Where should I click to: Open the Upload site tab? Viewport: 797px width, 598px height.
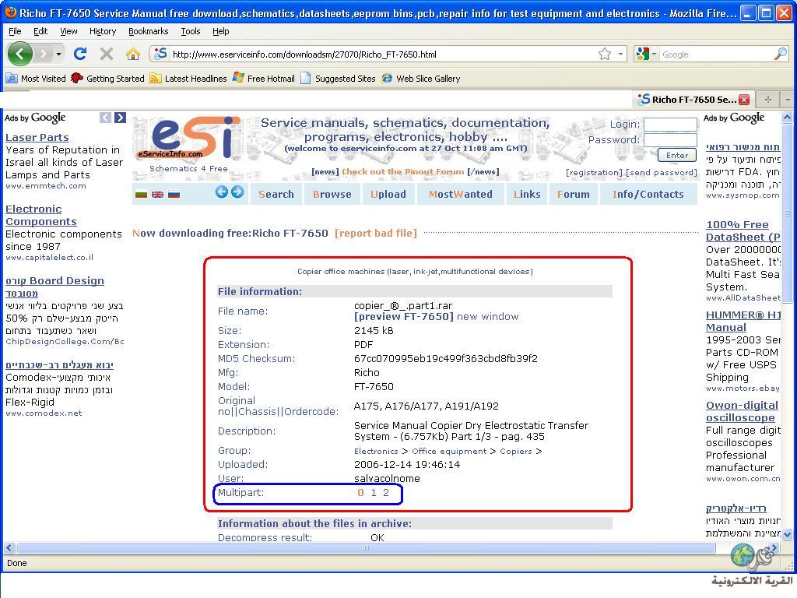[x=388, y=194]
